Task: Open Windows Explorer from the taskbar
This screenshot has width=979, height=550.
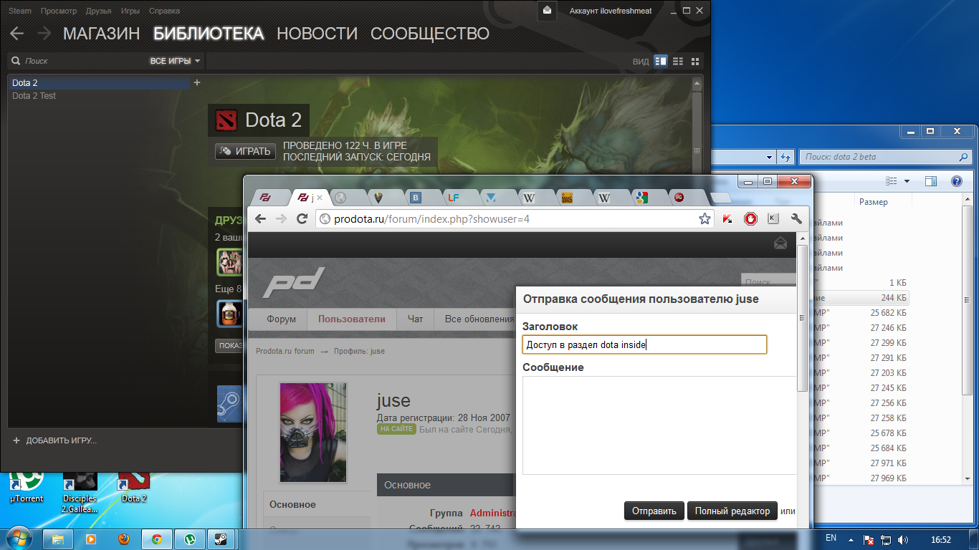Action: (x=58, y=539)
